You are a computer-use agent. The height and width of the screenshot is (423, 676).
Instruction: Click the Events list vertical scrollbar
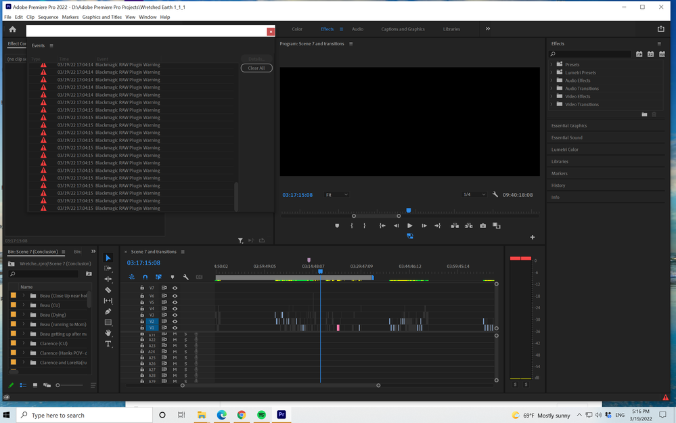pyautogui.click(x=236, y=196)
